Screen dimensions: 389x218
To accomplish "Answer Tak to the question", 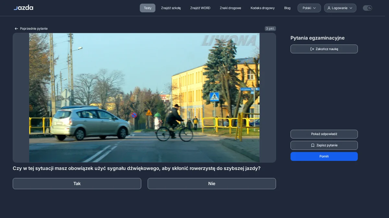I will pyautogui.click(x=77, y=183).
